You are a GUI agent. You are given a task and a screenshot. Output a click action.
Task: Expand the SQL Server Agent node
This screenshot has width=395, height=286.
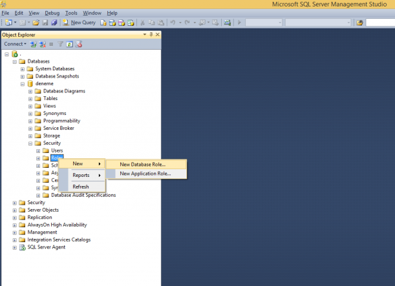(x=15, y=247)
